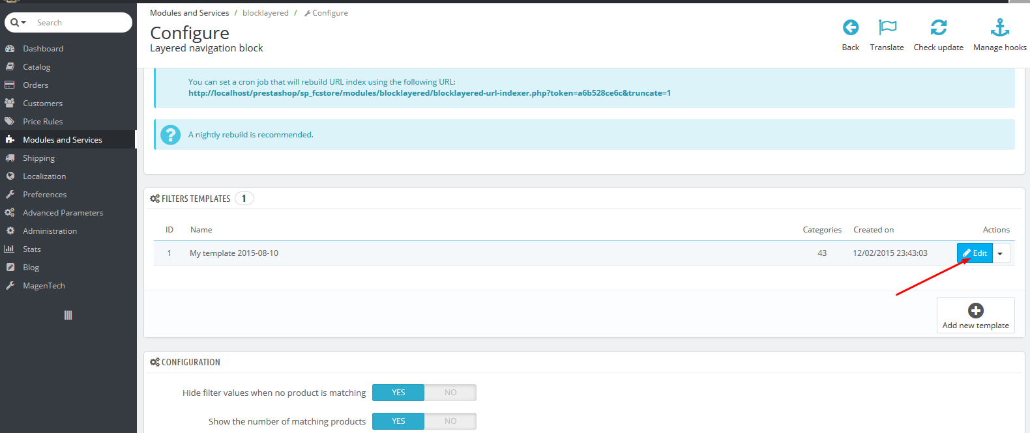
Task: Click the plus icon for Add new template
Action: [975, 311]
